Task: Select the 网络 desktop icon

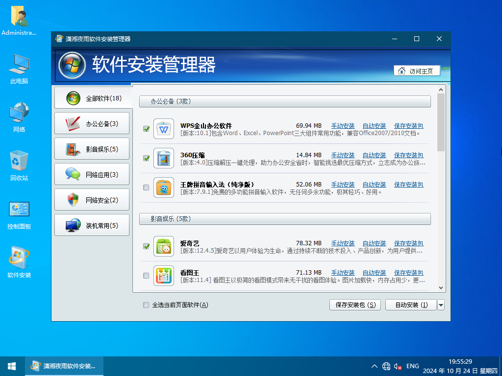Action: coord(19,117)
